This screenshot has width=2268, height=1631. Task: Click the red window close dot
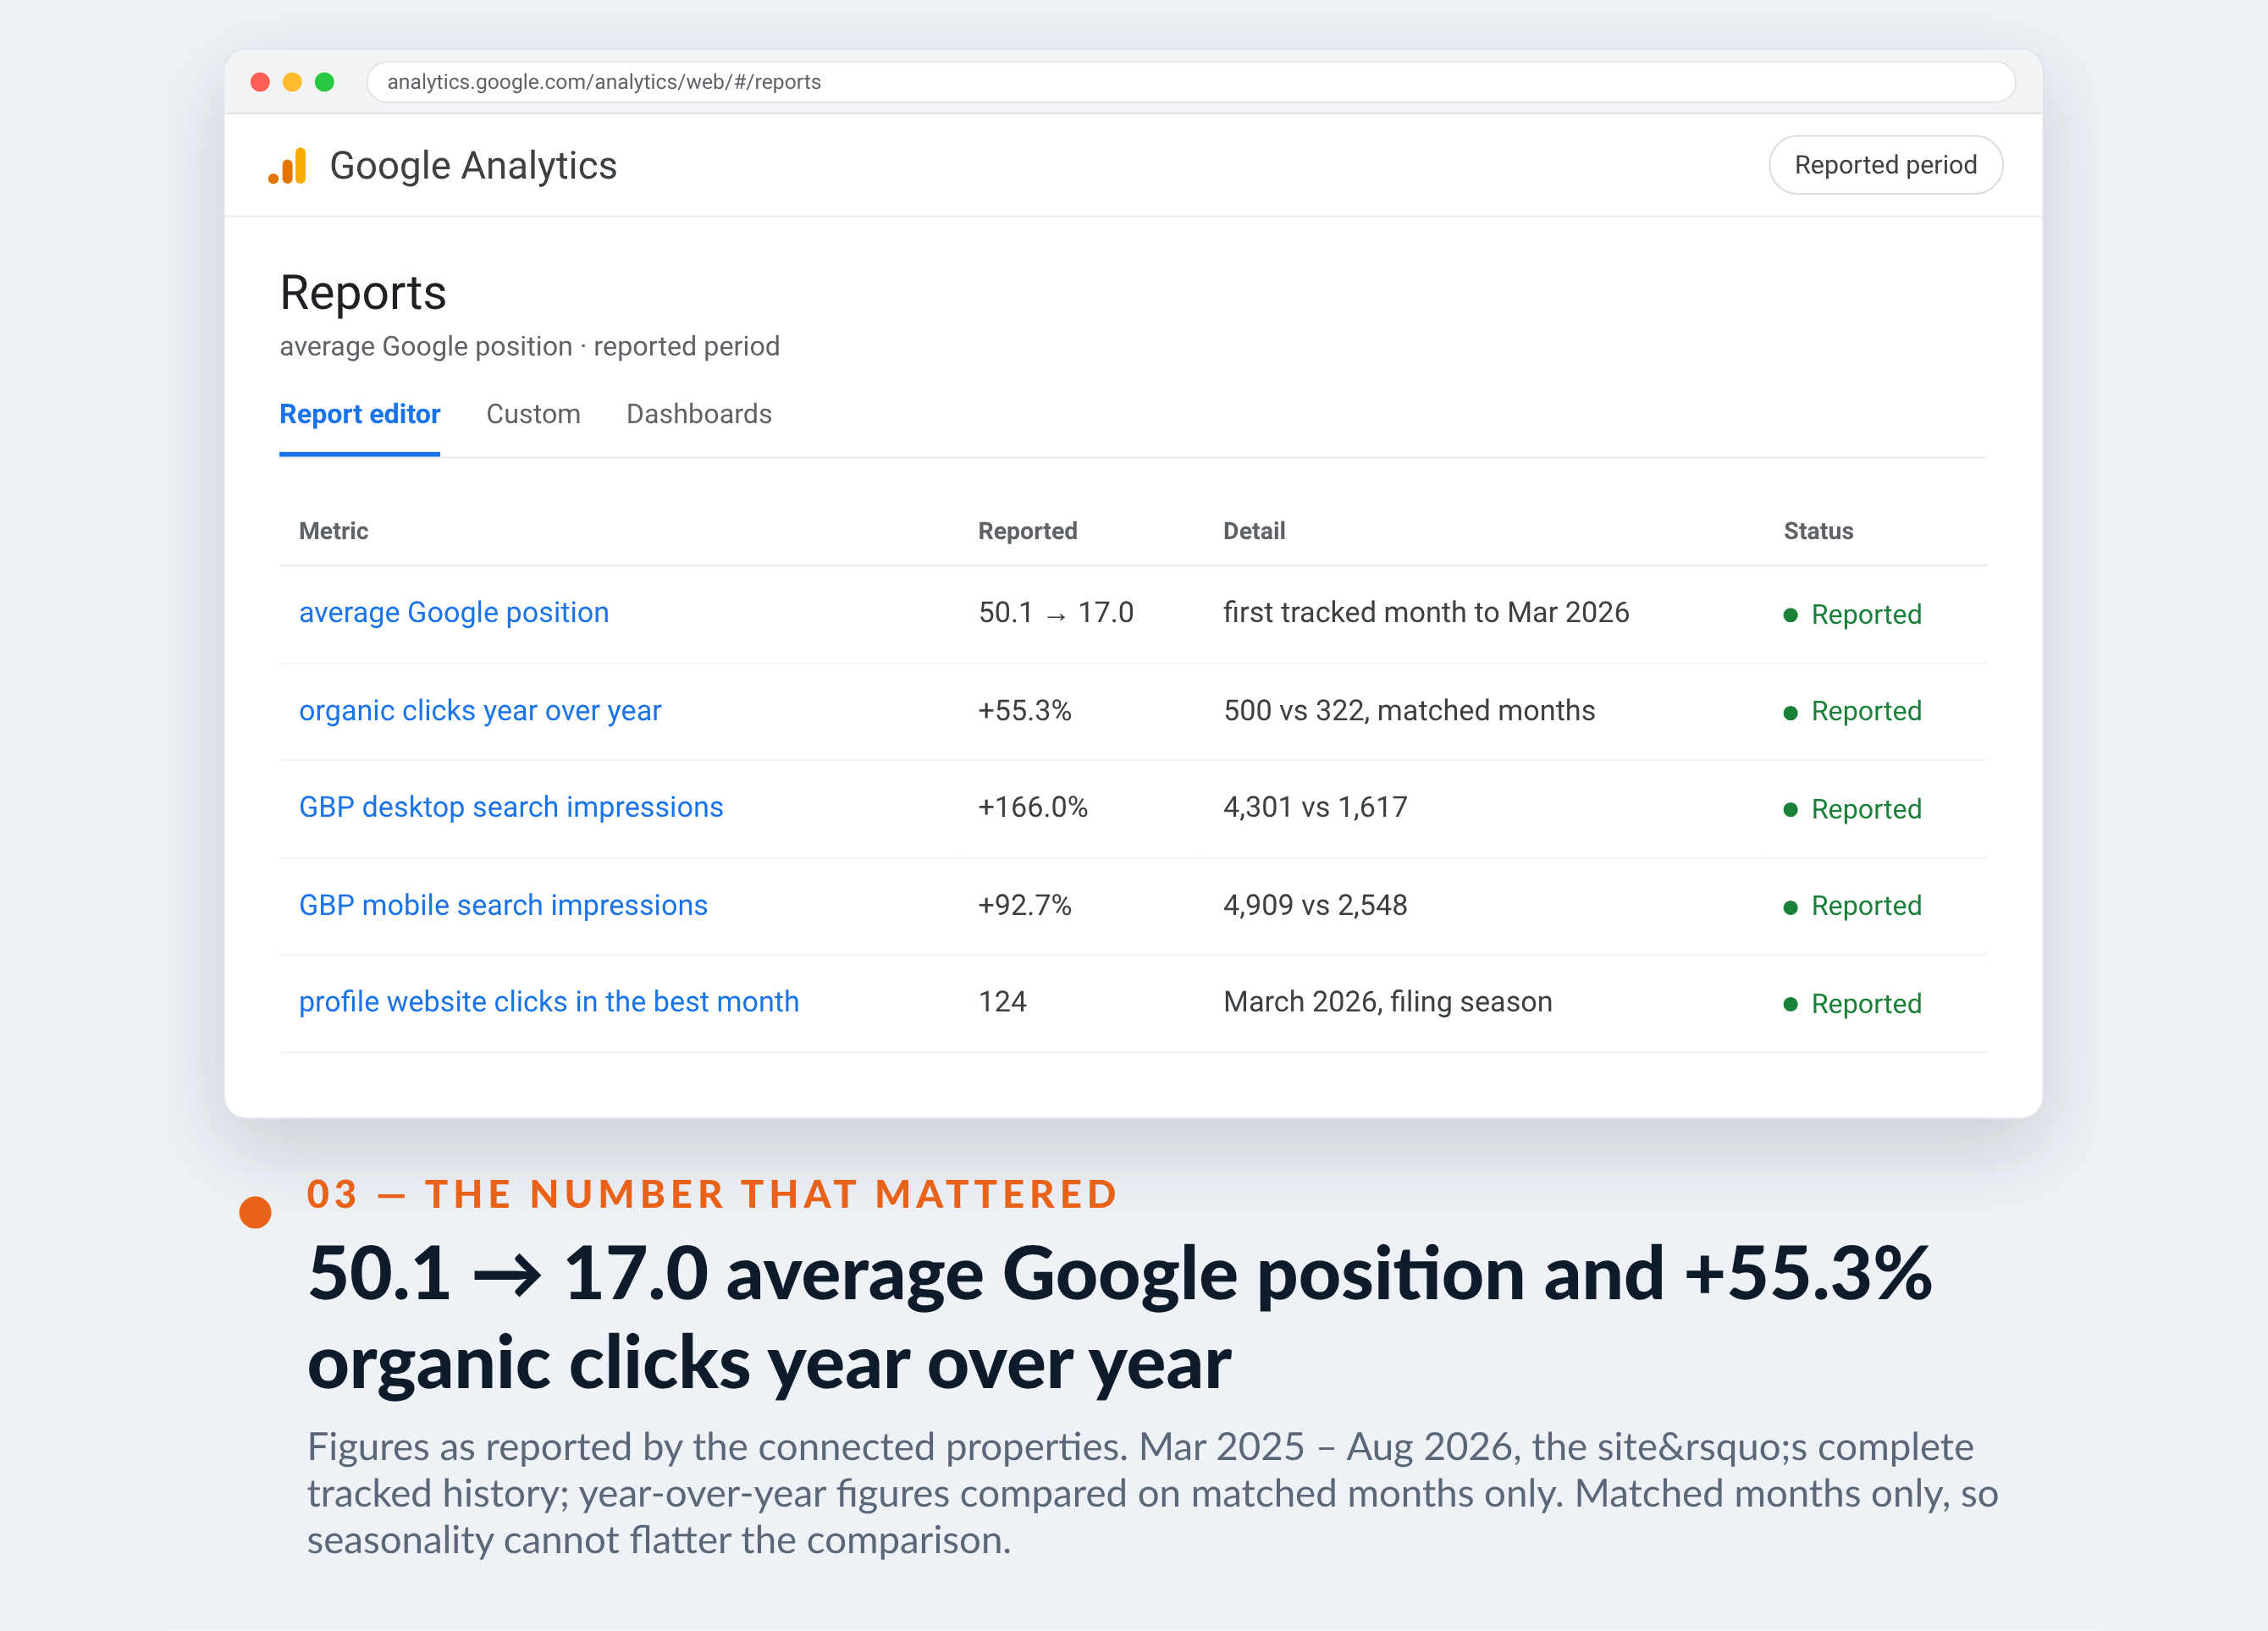[x=260, y=82]
